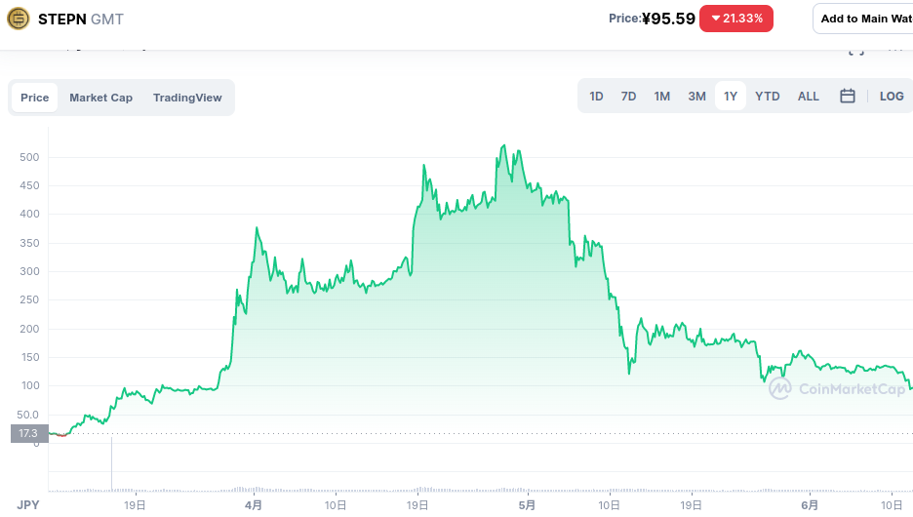Click the red -21.33% price change badge
The height and width of the screenshot is (517, 913).
point(736,19)
